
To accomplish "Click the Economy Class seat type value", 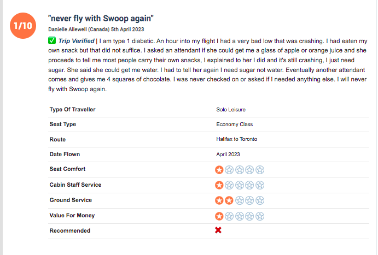I will tap(234, 124).
